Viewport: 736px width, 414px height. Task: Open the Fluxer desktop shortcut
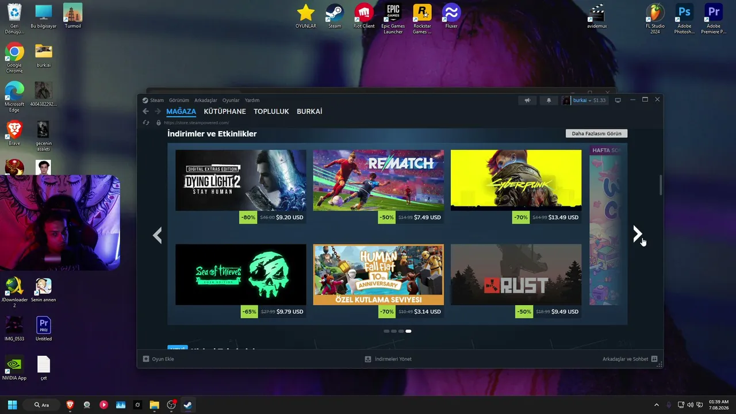pyautogui.click(x=451, y=16)
